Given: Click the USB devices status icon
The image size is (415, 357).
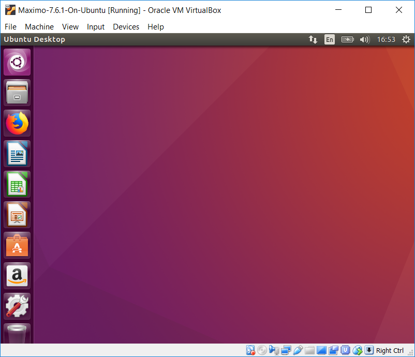Looking at the screenshot, I should [298, 350].
